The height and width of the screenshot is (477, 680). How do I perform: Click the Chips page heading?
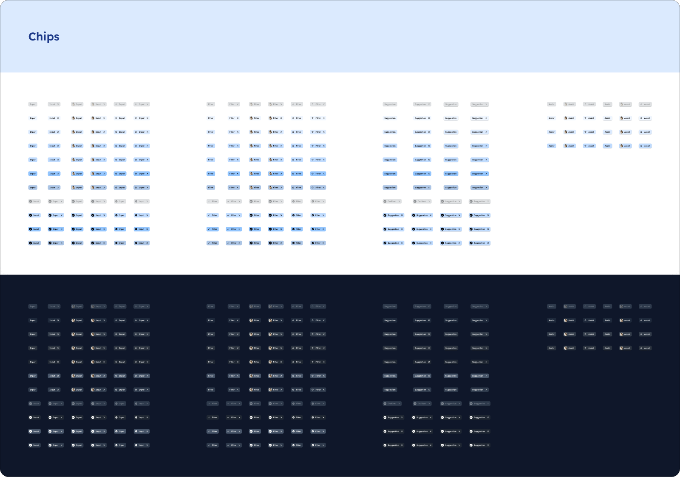pyautogui.click(x=44, y=37)
